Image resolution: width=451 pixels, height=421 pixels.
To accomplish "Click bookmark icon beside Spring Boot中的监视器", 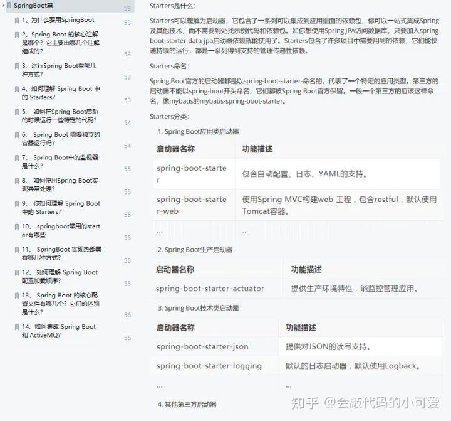I will [17, 158].
